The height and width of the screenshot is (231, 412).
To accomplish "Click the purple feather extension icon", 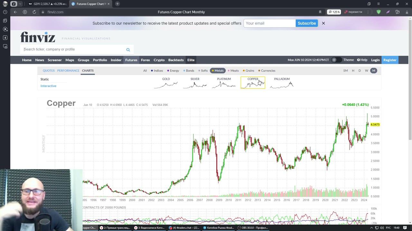I will [x=388, y=12].
